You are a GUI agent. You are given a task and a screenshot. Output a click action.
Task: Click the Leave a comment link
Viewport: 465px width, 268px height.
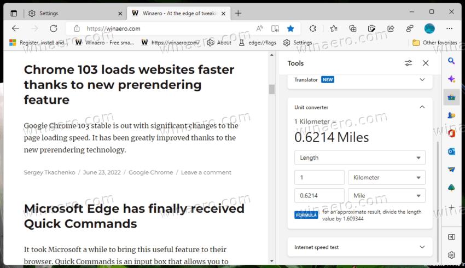206,172
